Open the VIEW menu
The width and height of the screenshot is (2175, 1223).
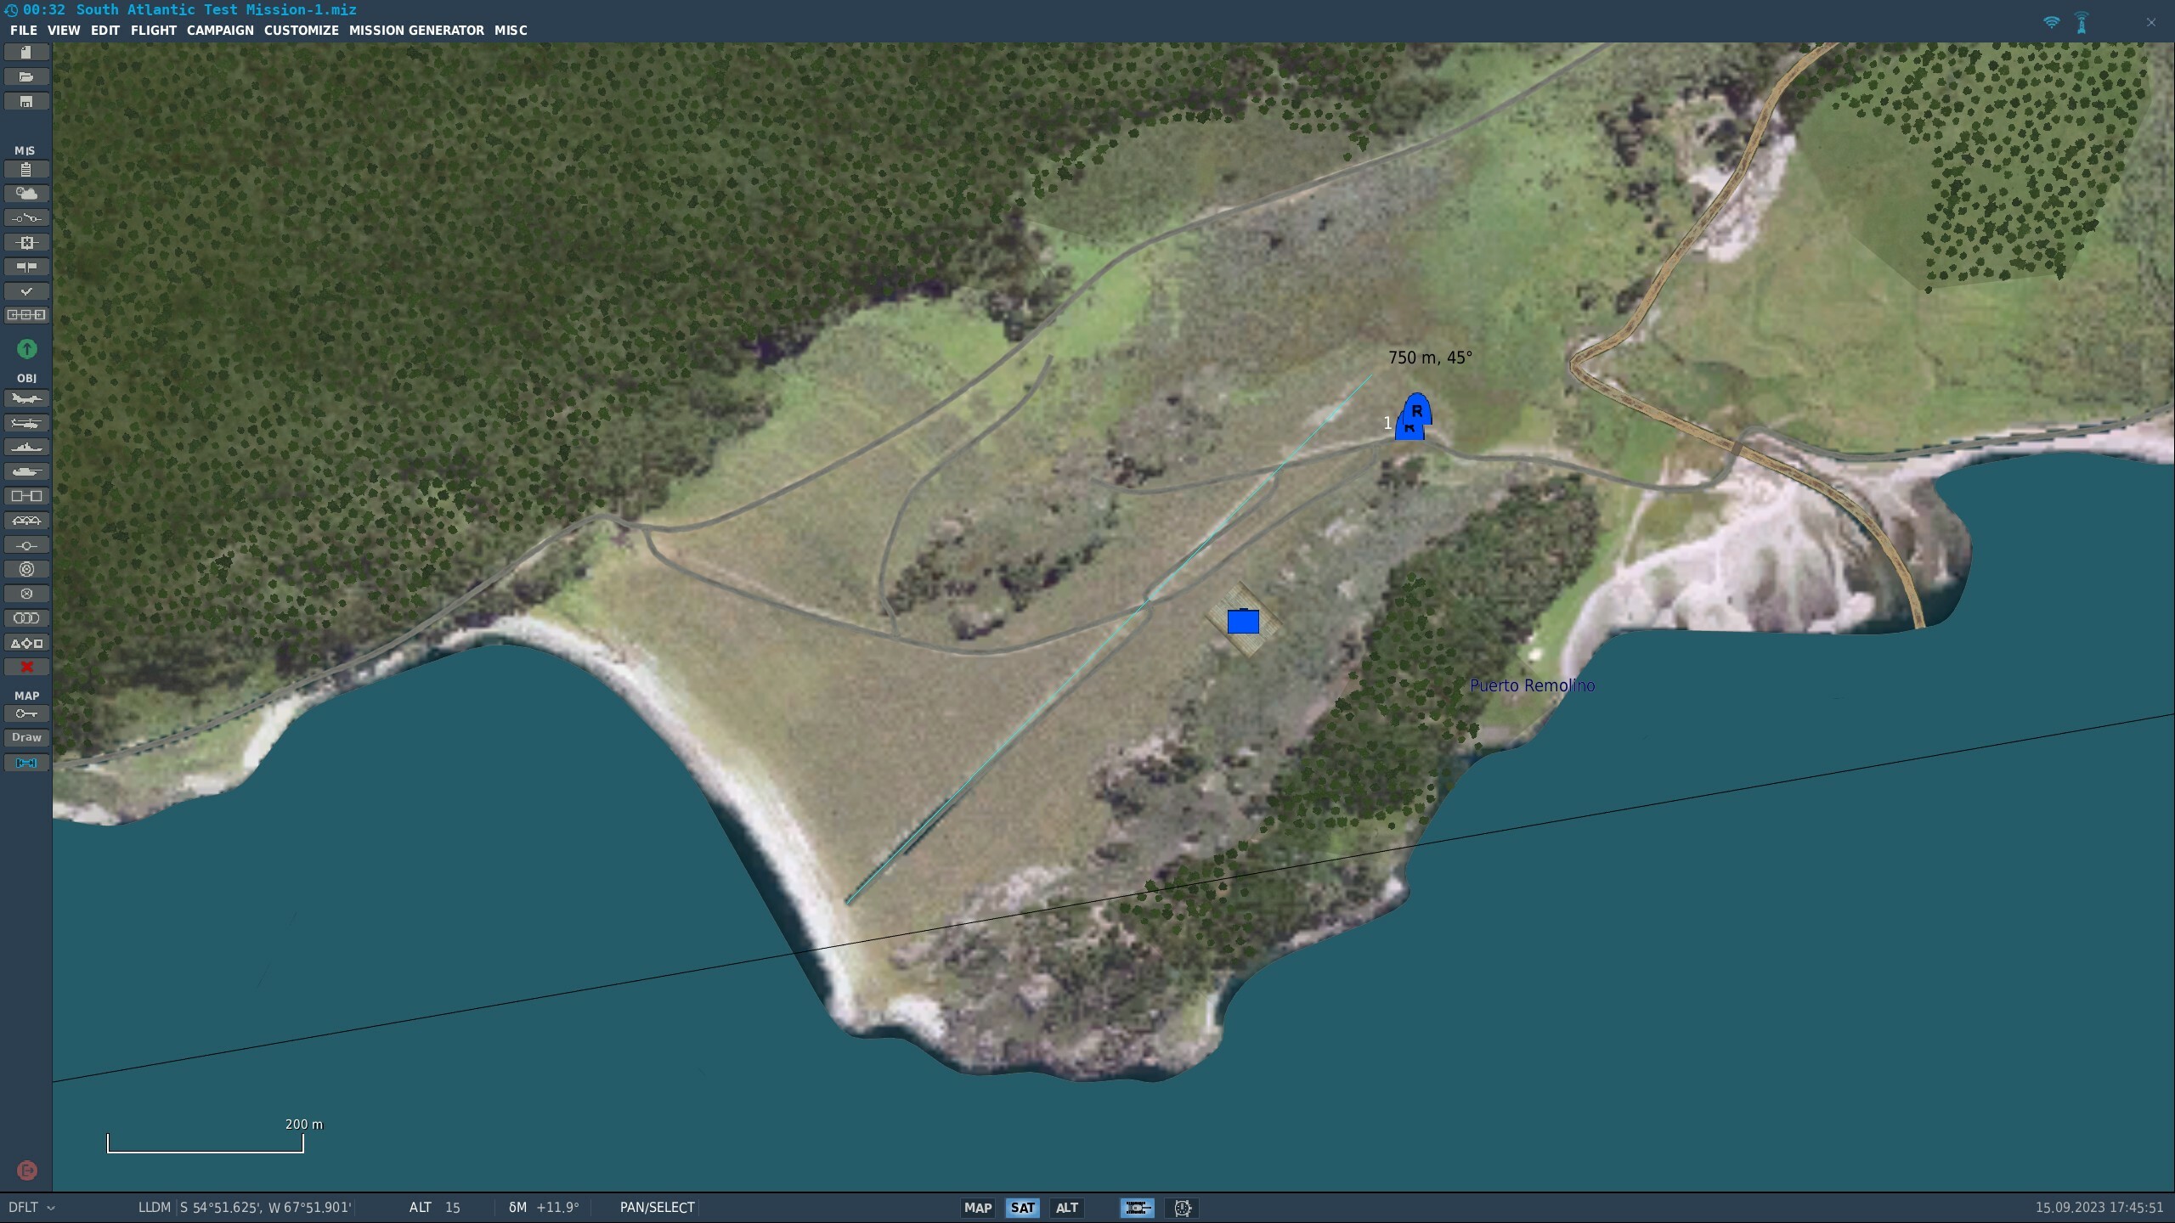tap(64, 30)
